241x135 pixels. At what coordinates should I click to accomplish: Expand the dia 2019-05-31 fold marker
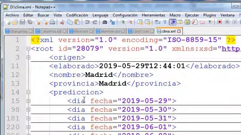click(x=28, y=118)
